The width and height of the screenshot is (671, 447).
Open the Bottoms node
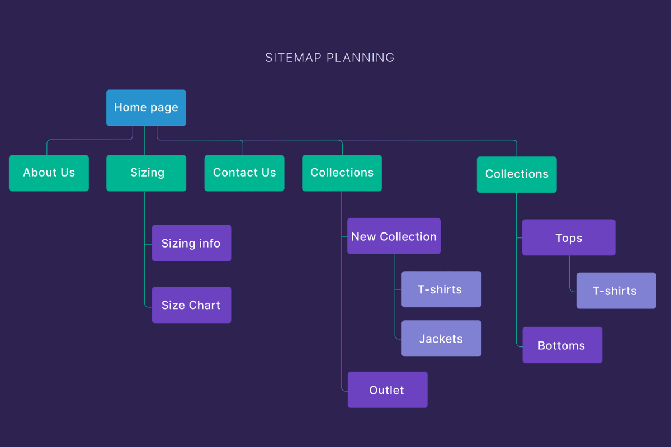click(x=562, y=345)
